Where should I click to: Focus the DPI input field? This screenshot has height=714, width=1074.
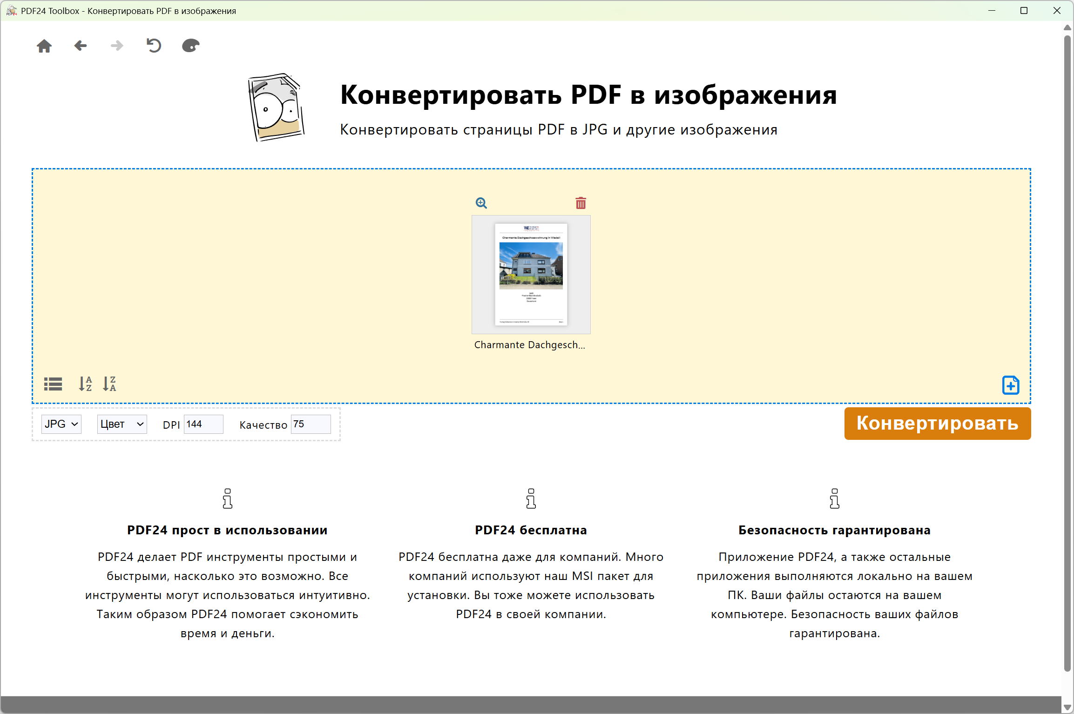pos(203,424)
